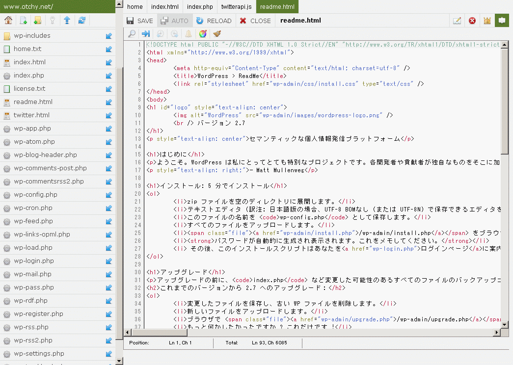Open home.txt in the file list

[x=27, y=49]
